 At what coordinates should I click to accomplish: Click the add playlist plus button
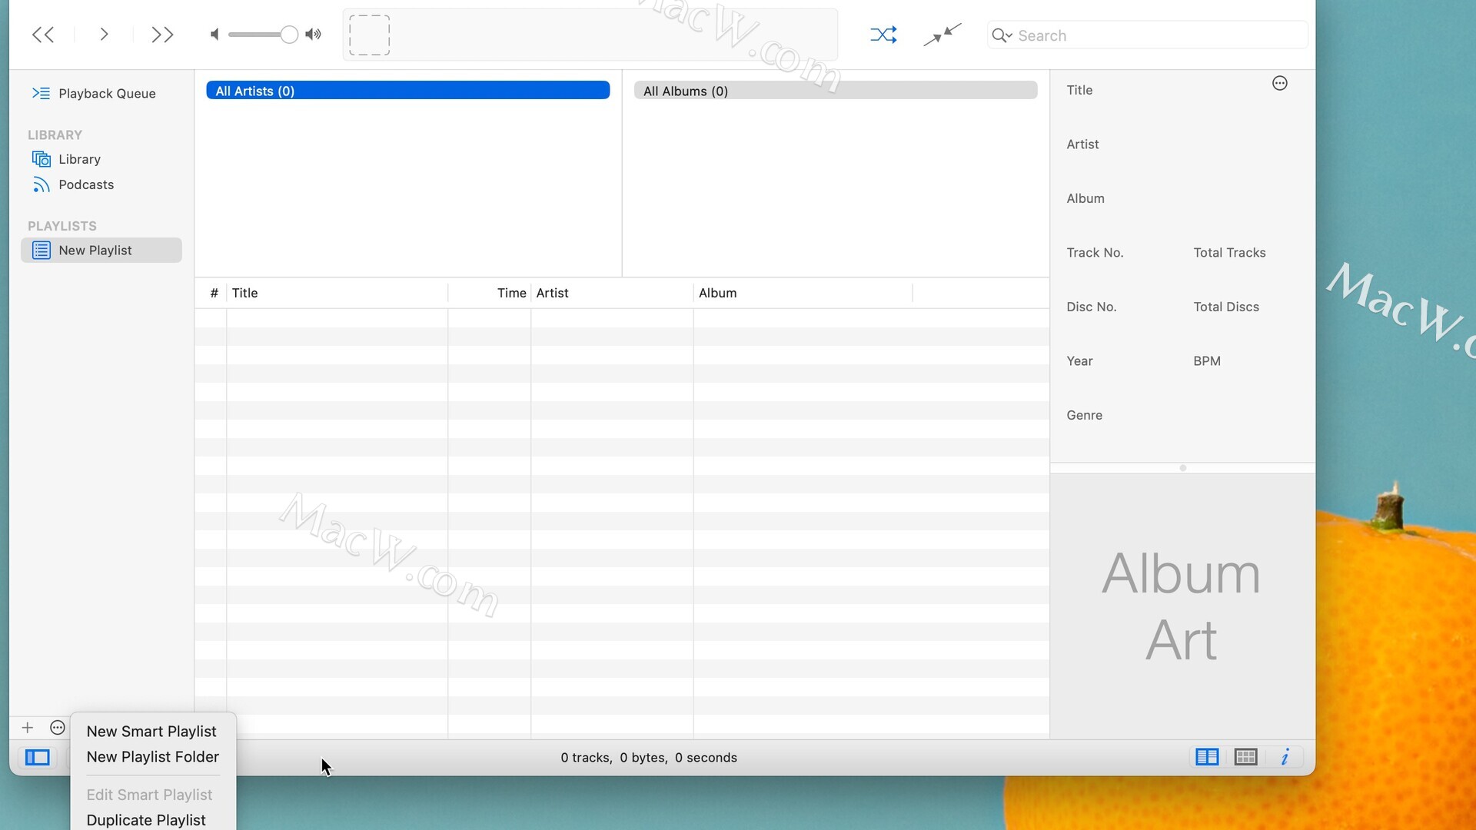tap(28, 728)
